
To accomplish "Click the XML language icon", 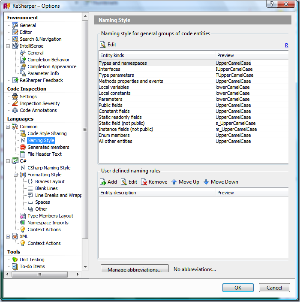I will click(x=15, y=236).
